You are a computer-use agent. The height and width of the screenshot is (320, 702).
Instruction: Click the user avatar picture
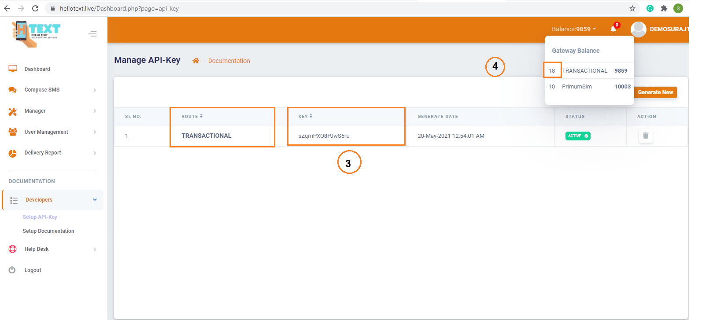point(638,29)
